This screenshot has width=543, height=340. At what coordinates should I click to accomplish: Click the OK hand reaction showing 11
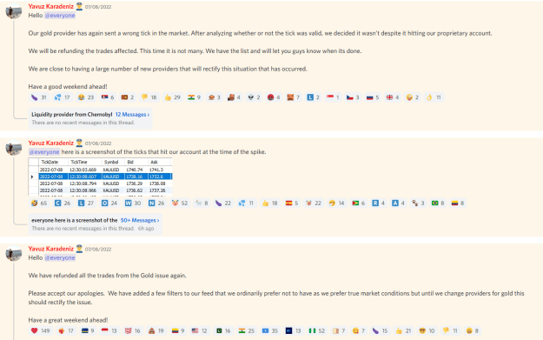point(434,97)
